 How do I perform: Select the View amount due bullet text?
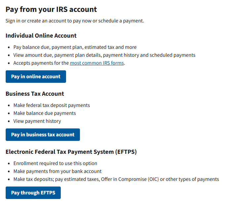33,55
